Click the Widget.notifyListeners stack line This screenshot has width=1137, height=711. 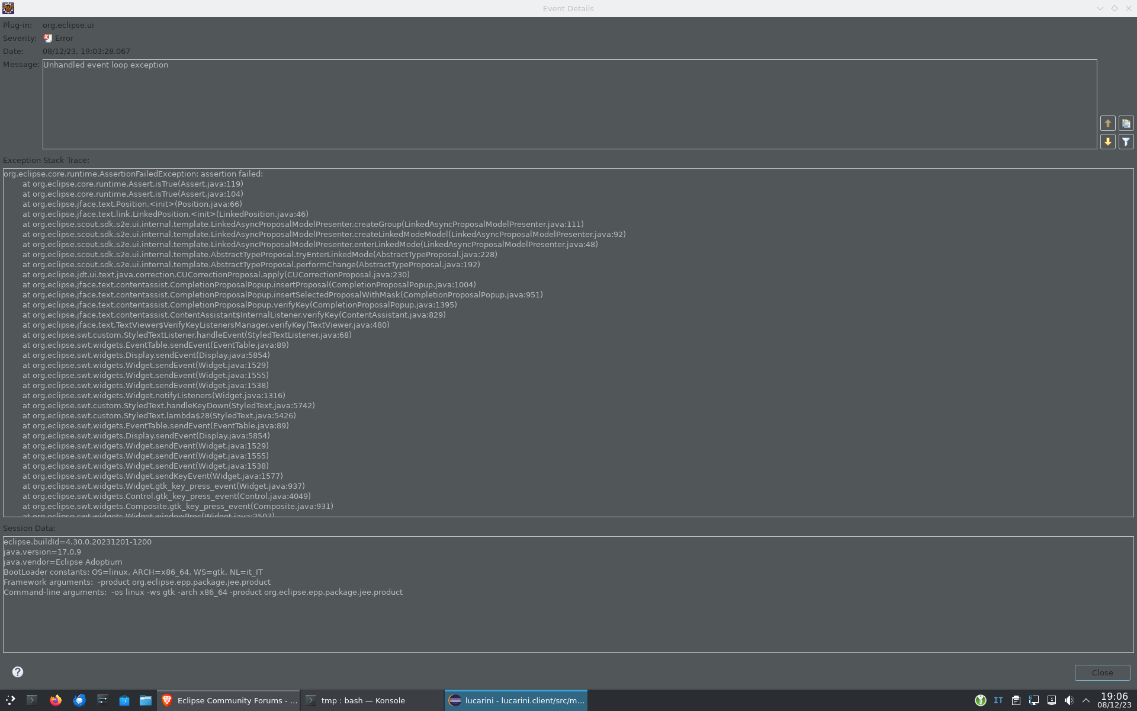pos(154,396)
